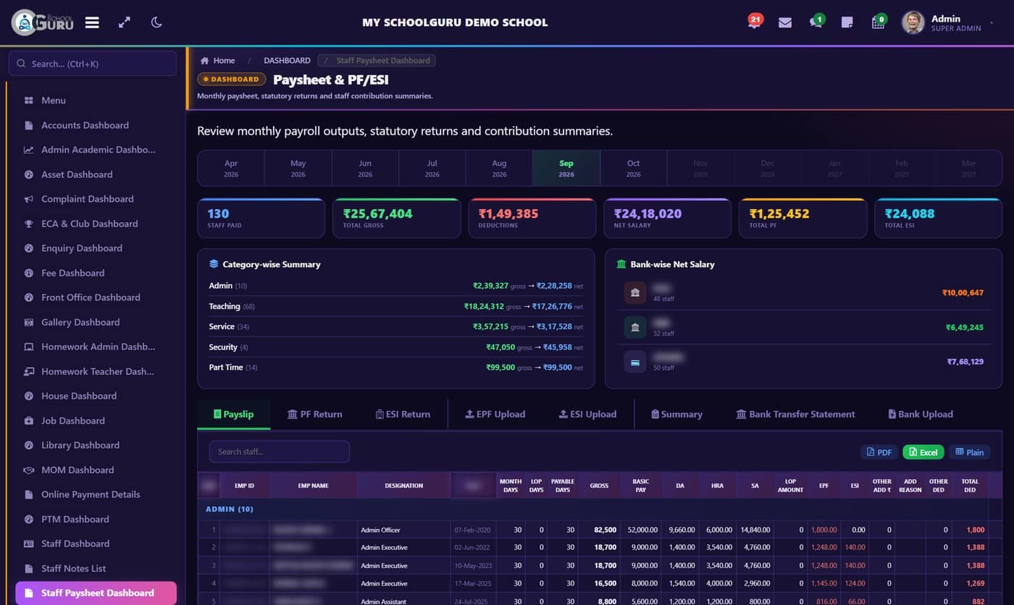Click Gallery Dashboard image icon
The width and height of the screenshot is (1014, 605).
29,322
